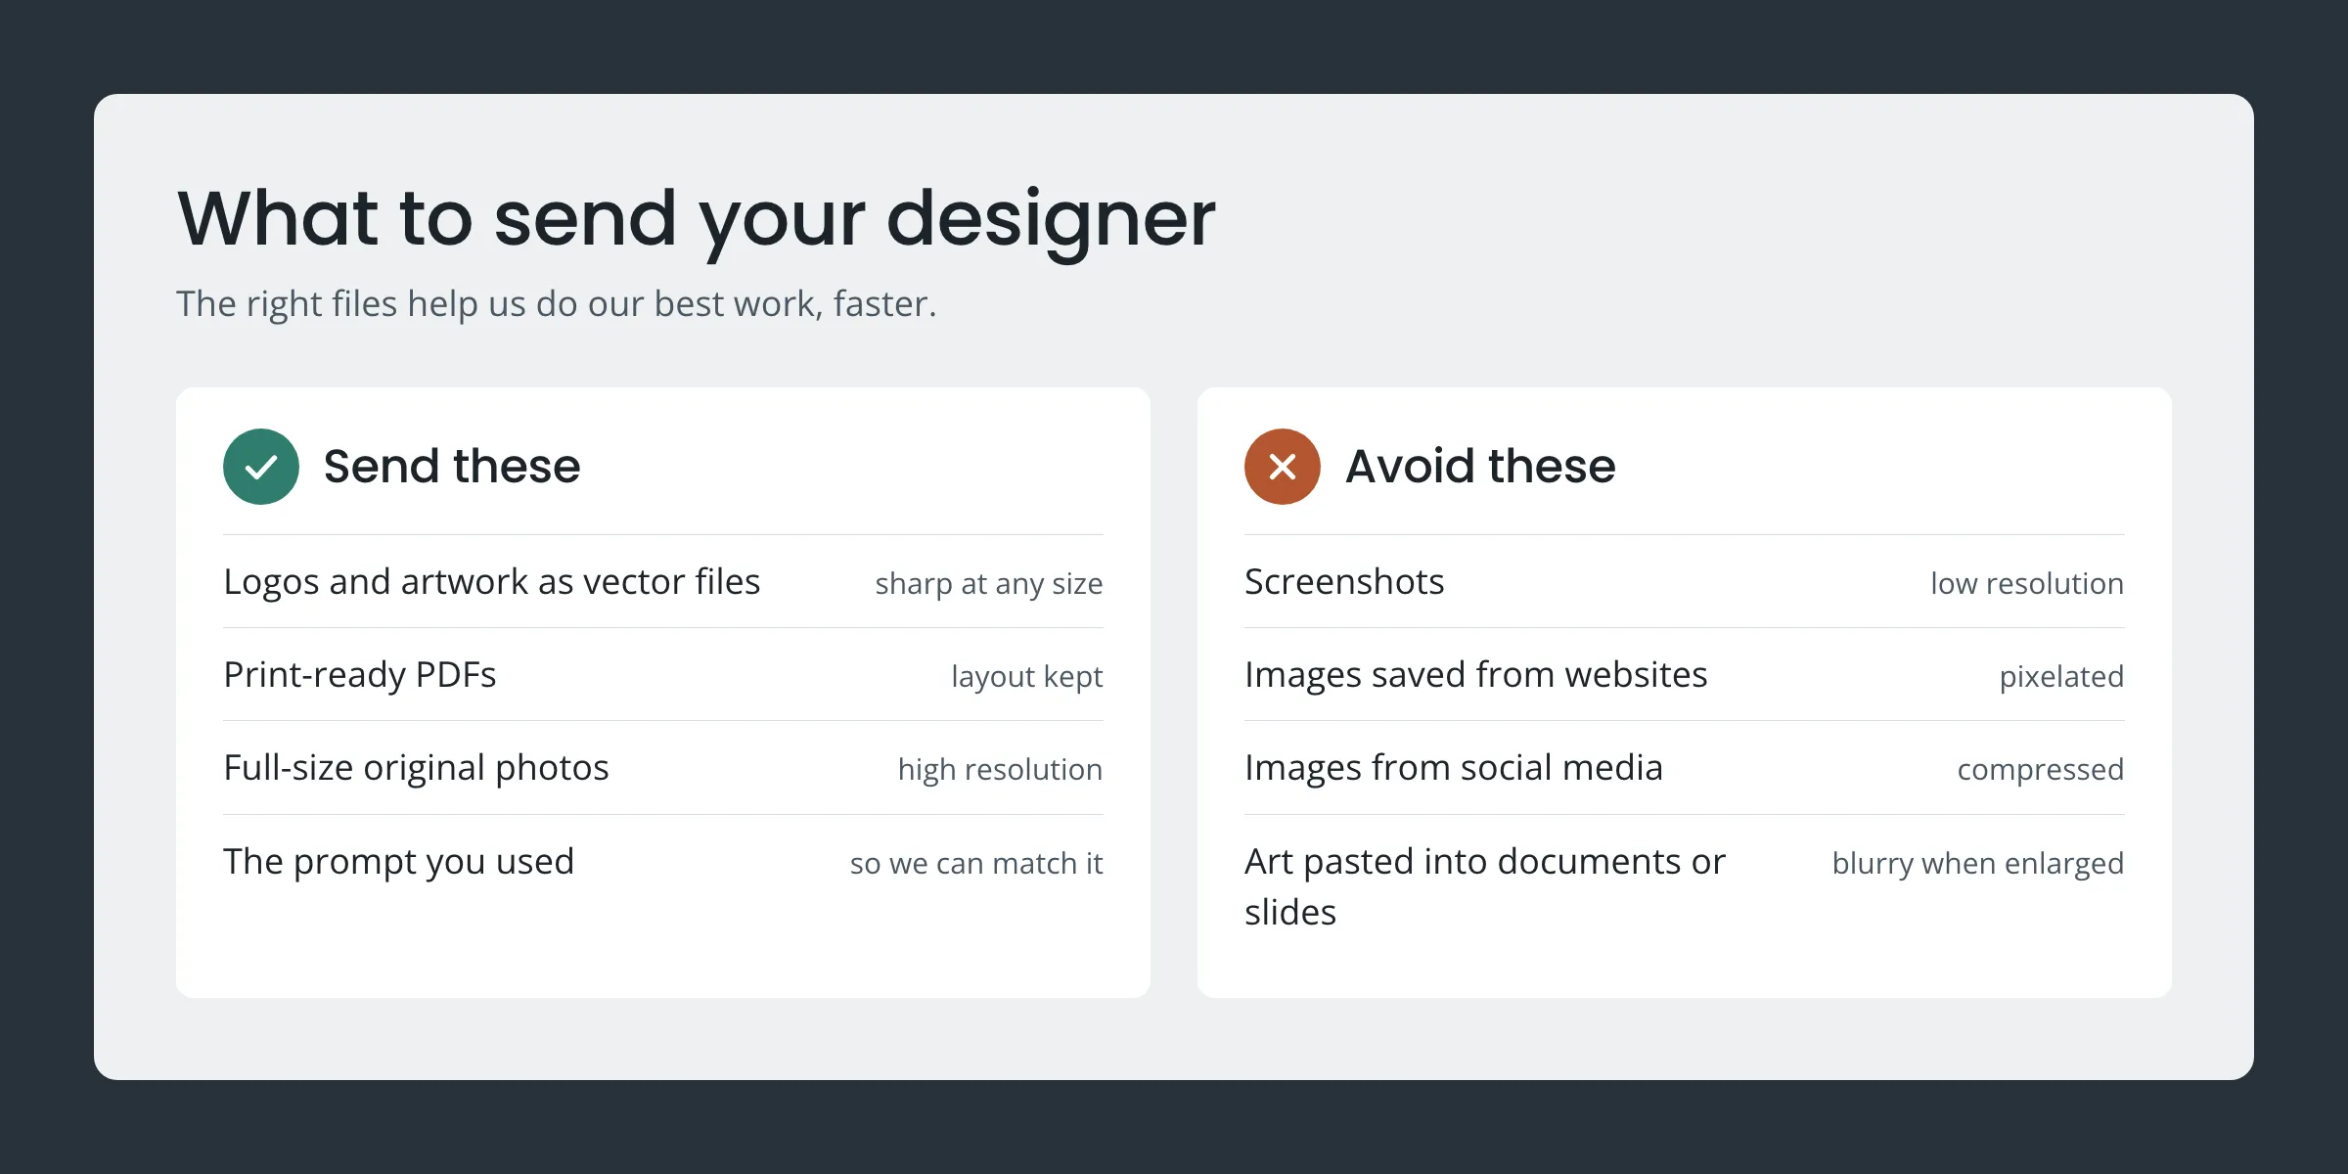2348x1174 pixels.
Task: Click the 'Avoid these' heading
Action: coord(1480,466)
